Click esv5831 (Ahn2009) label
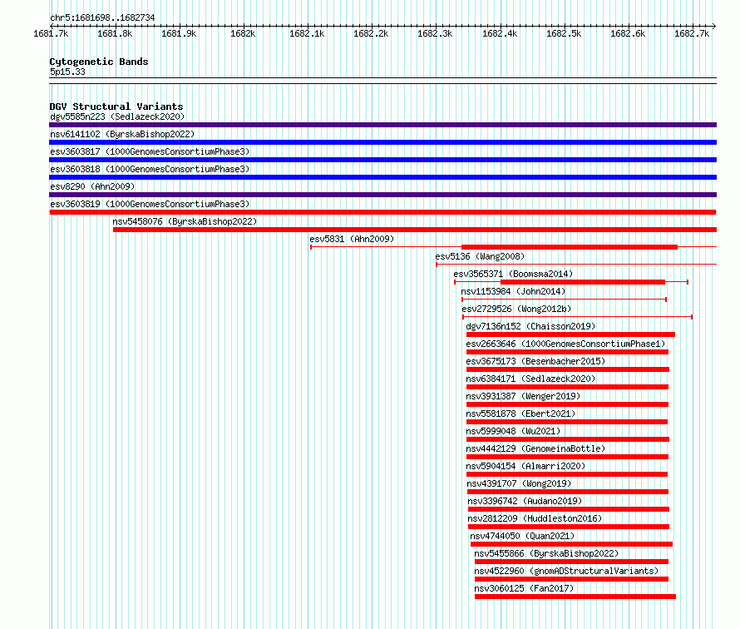740x629 pixels. [x=352, y=239]
